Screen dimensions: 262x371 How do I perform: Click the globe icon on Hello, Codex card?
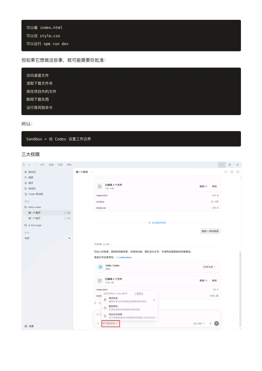click(100, 267)
